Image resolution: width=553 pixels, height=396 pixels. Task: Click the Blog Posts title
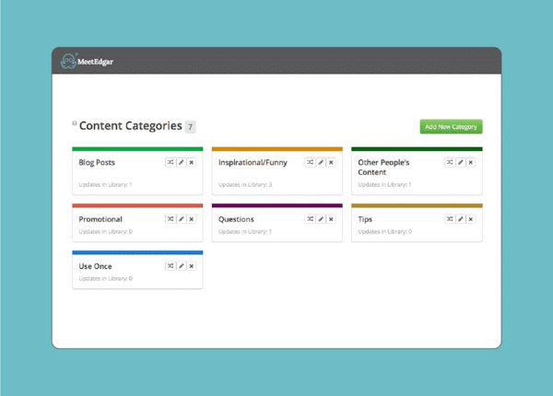[97, 162]
